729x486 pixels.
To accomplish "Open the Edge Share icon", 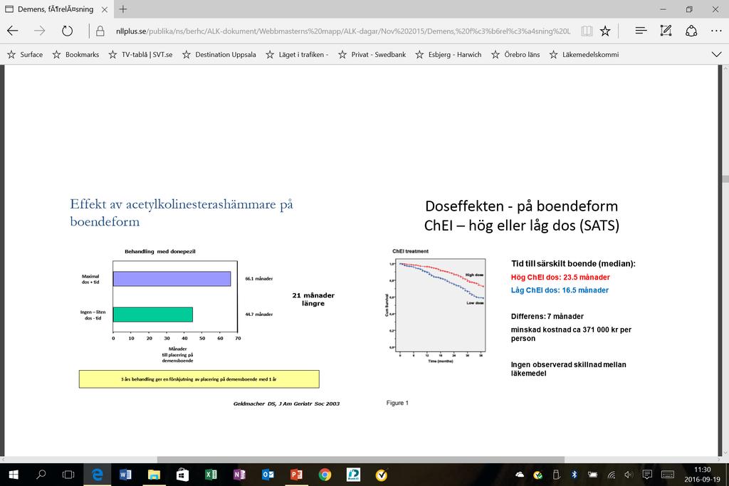I will (691, 31).
